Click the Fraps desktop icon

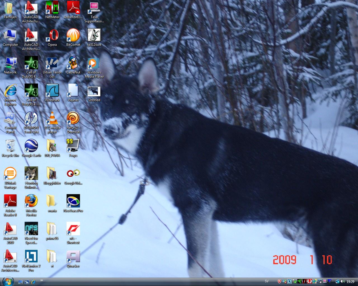click(73, 146)
